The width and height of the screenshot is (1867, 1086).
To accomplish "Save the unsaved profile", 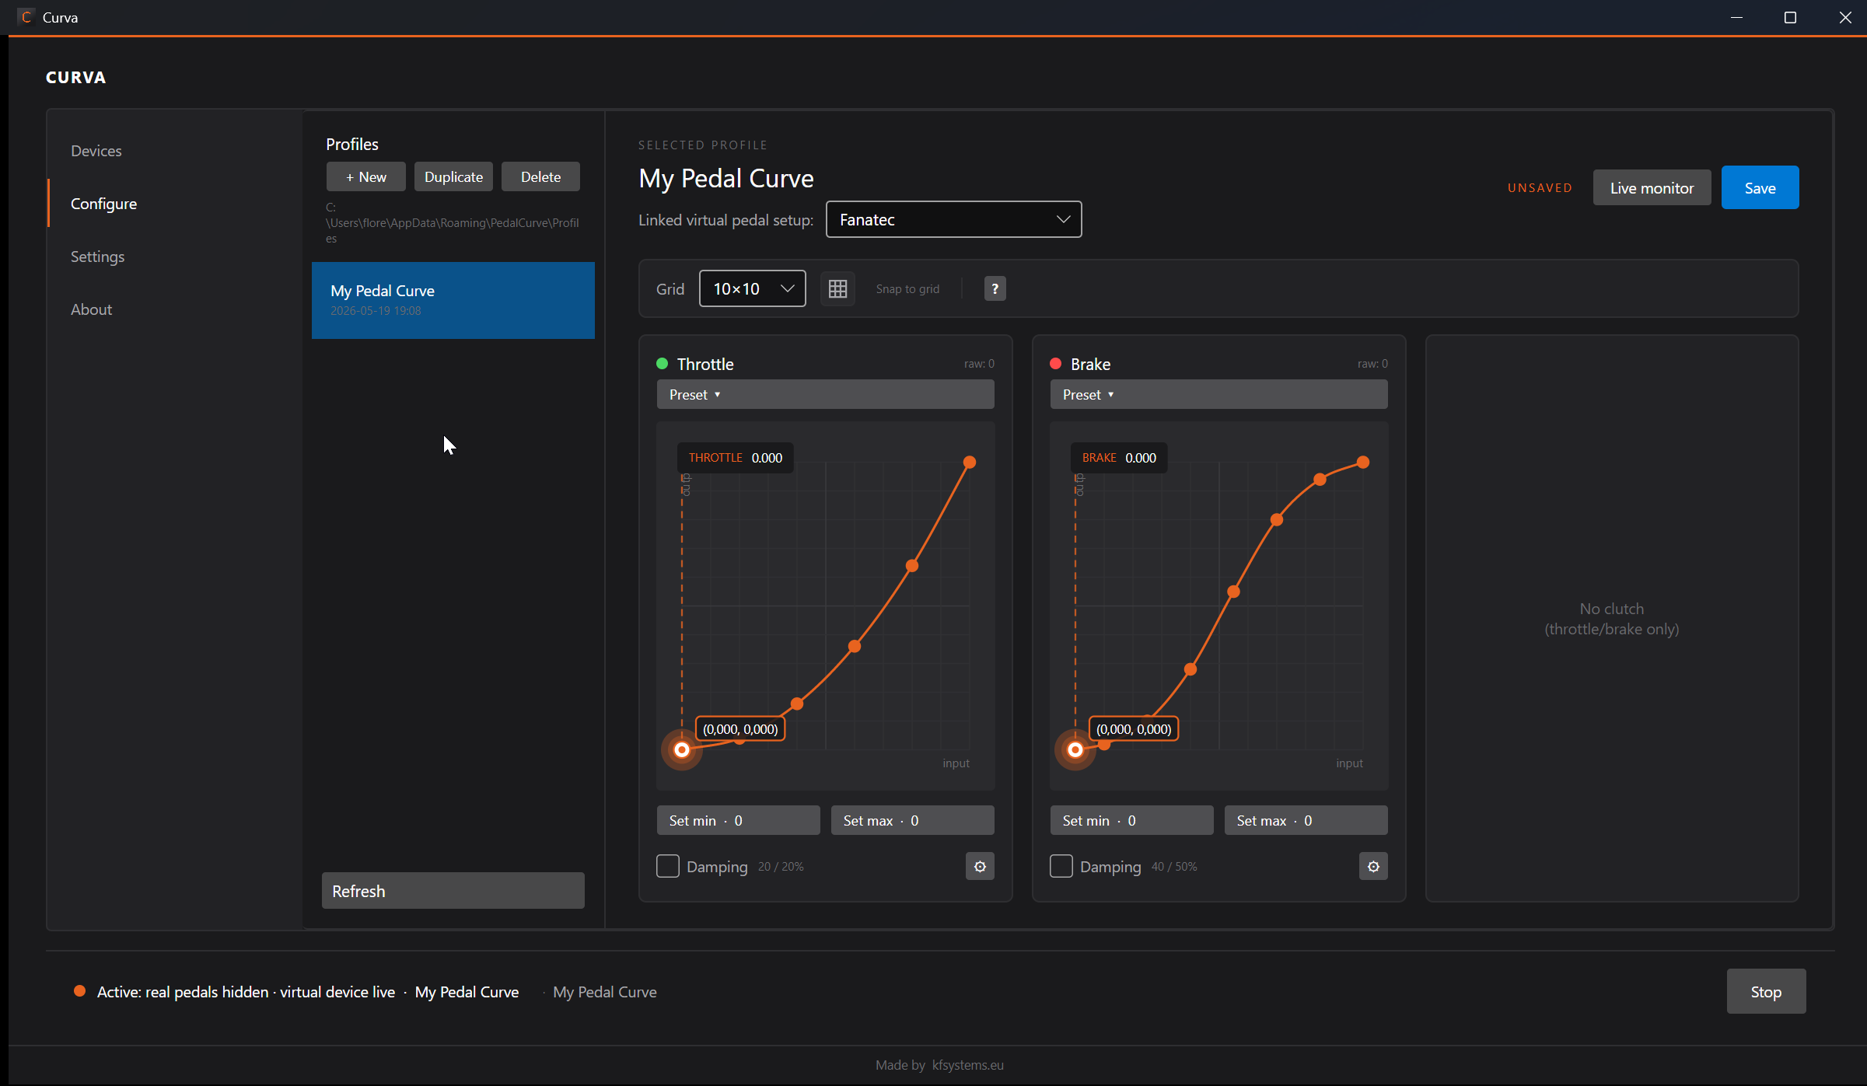I will 1760,187.
